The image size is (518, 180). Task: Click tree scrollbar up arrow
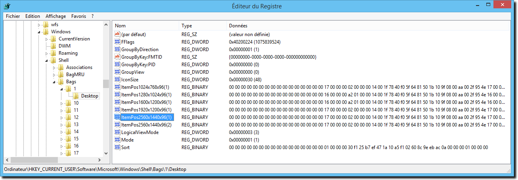pos(106,25)
